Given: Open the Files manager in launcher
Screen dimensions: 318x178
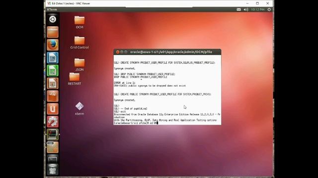Looking at the screenshot, I should click(53, 32).
